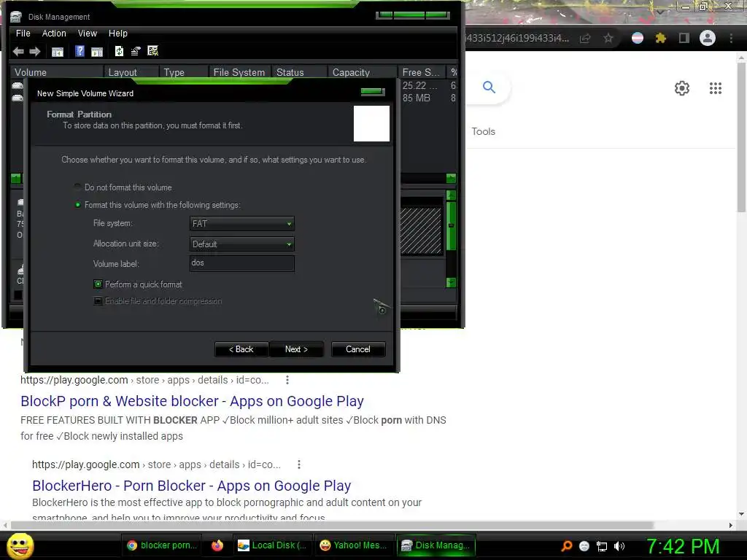Click the browser horizontal scrollbar at bottom

[332, 525]
